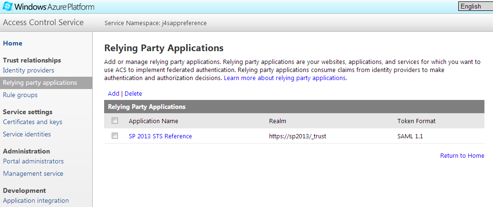
Task: Click the Application Name column header
Action: point(154,121)
